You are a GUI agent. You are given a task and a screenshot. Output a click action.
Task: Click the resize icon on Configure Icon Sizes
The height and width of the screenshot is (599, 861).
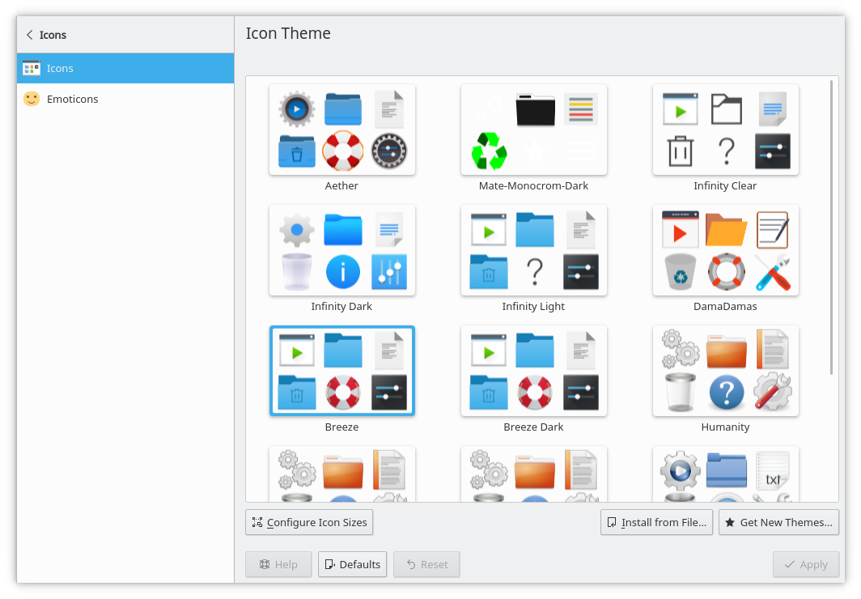[x=256, y=522]
